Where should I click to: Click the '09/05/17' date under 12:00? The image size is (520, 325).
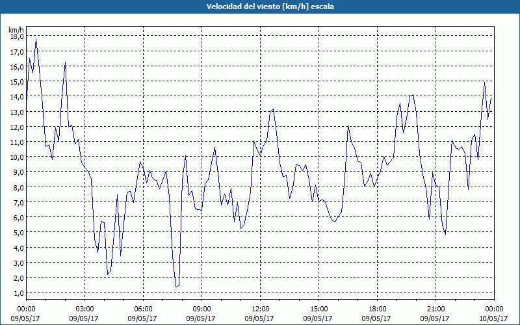click(x=259, y=318)
